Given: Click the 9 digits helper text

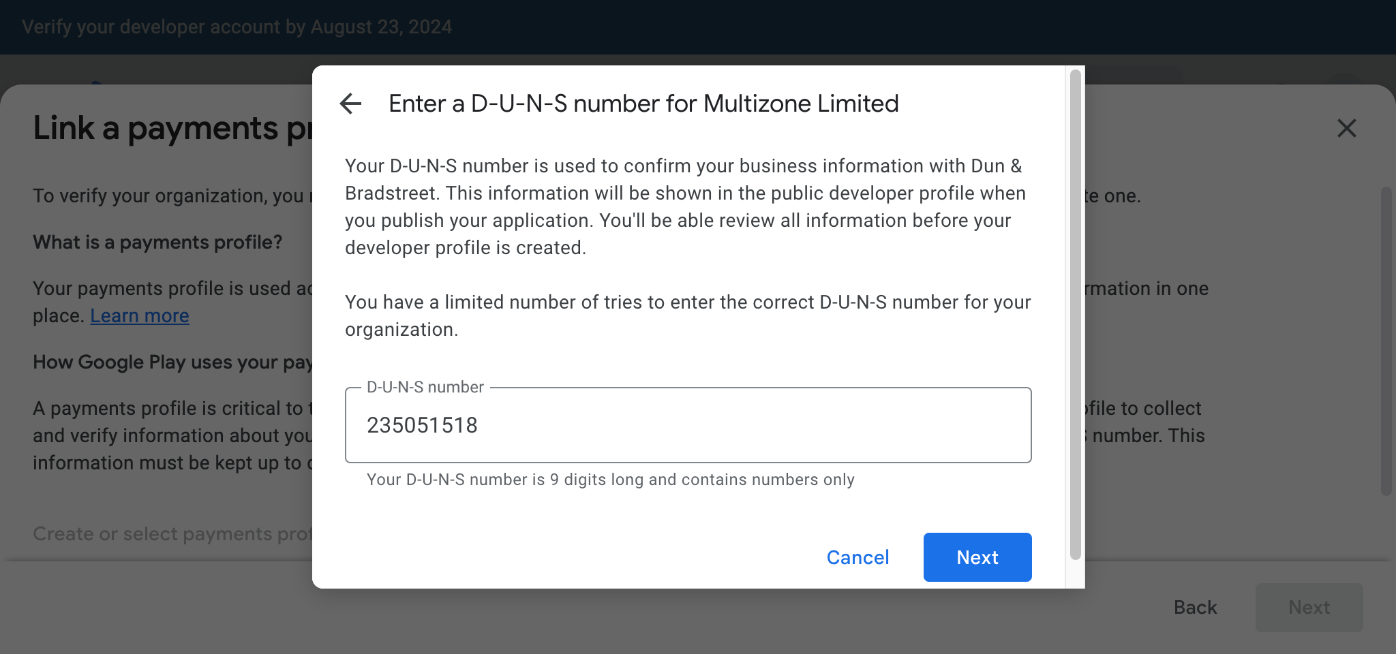Looking at the screenshot, I should [610, 479].
